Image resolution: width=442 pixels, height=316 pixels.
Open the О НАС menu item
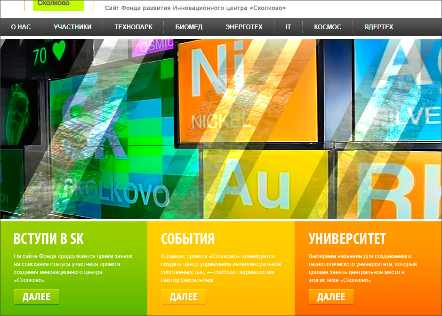point(21,27)
